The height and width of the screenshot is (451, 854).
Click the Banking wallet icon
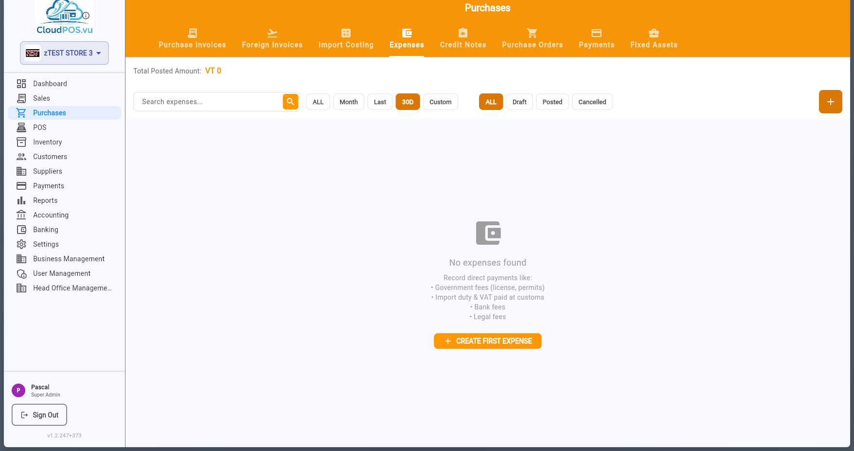21,230
